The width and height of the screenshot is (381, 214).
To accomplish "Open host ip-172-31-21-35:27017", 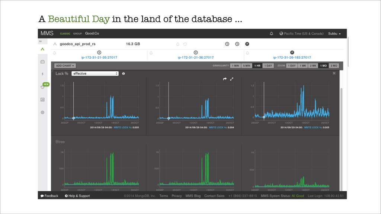I will pos(99,58).
